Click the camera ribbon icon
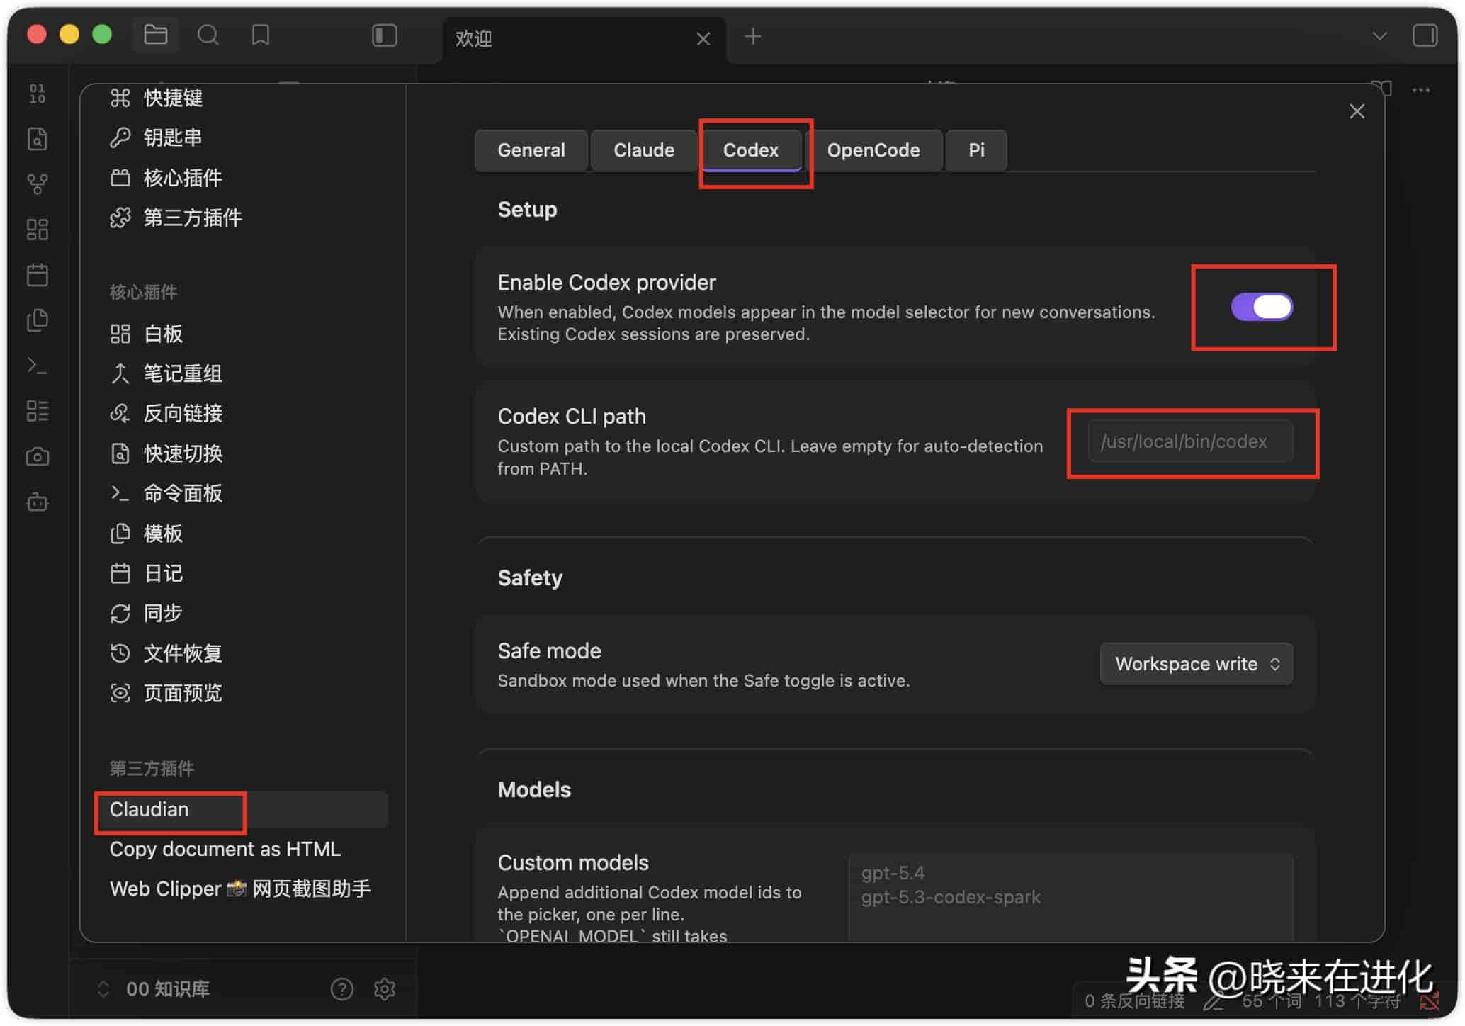Viewport: 1465px width, 1026px height. pos(38,456)
